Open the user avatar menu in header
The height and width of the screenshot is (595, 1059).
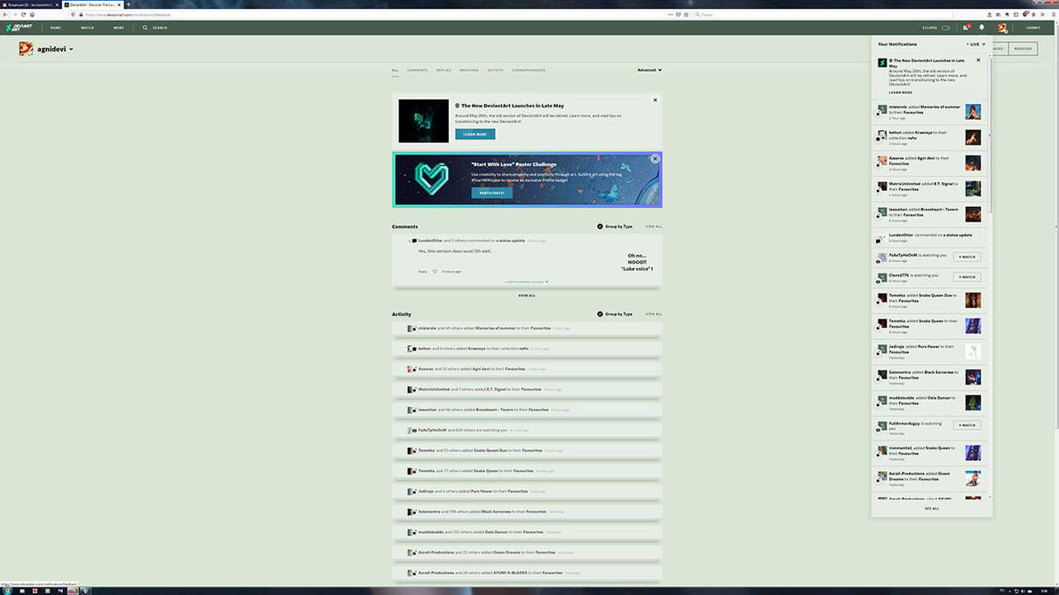coord(1002,28)
